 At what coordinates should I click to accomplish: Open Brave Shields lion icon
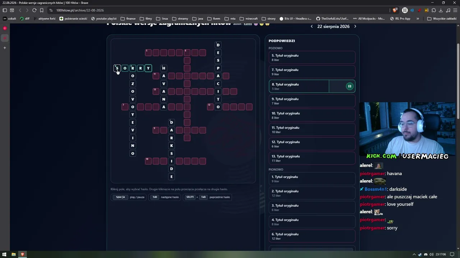(x=395, y=10)
